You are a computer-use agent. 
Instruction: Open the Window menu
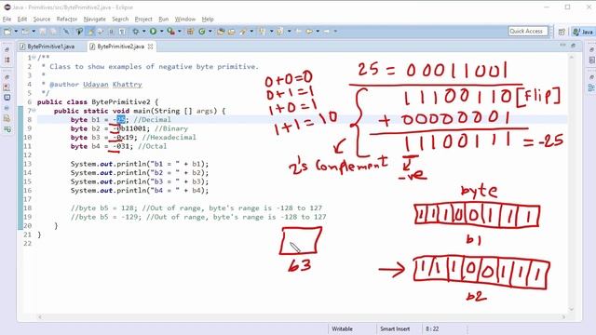tap(185, 19)
